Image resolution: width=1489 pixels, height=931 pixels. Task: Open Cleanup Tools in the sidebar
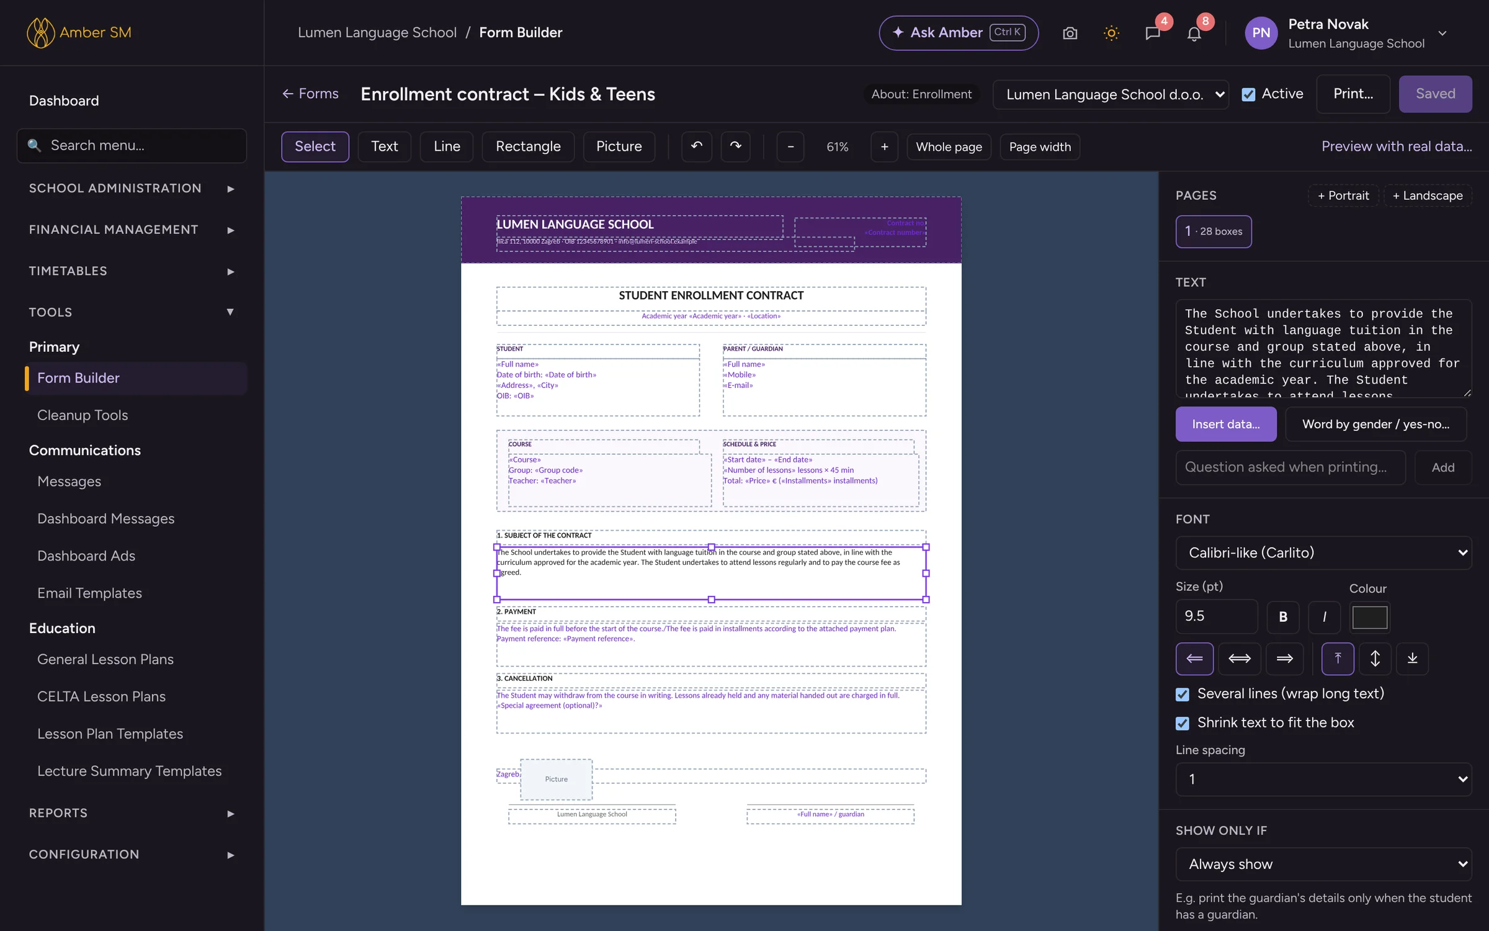pyautogui.click(x=83, y=415)
